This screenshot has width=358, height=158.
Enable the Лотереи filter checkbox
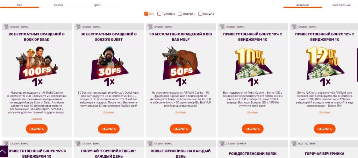pyautogui.click(x=180, y=14)
